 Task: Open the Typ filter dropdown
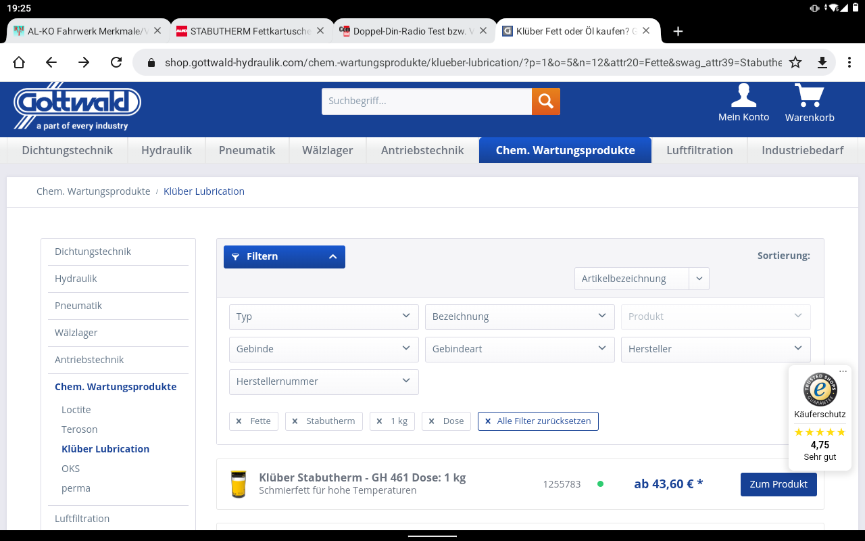pyautogui.click(x=324, y=316)
